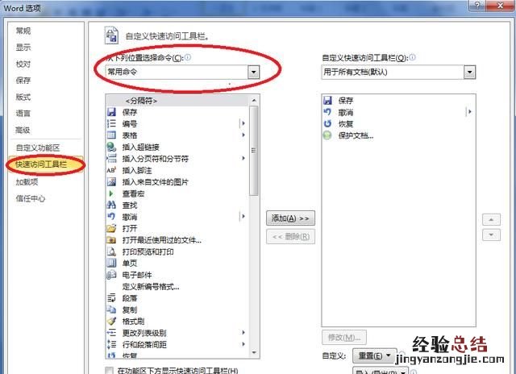The width and height of the screenshot is (516, 374).
Task: Choose the Format Painter (格式刷) brush icon
Action: click(111, 321)
